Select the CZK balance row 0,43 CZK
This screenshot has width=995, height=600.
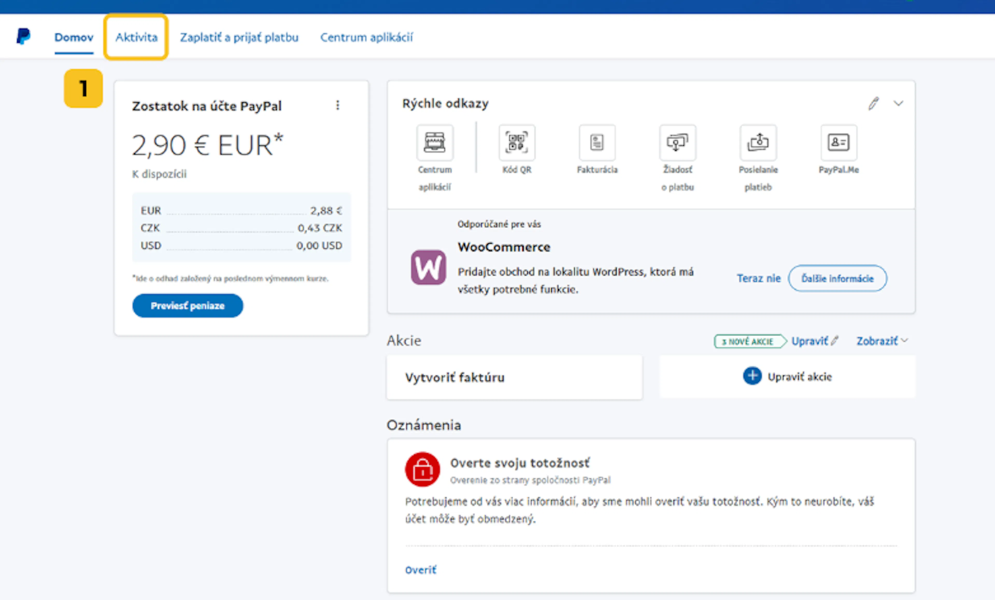coord(241,228)
